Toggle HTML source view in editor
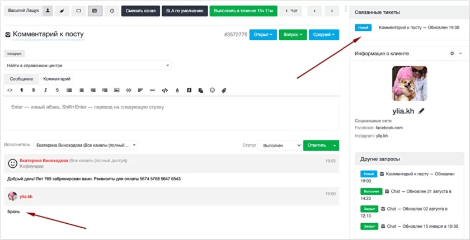470x240 pixels. pyautogui.click(x=10, y=90)
